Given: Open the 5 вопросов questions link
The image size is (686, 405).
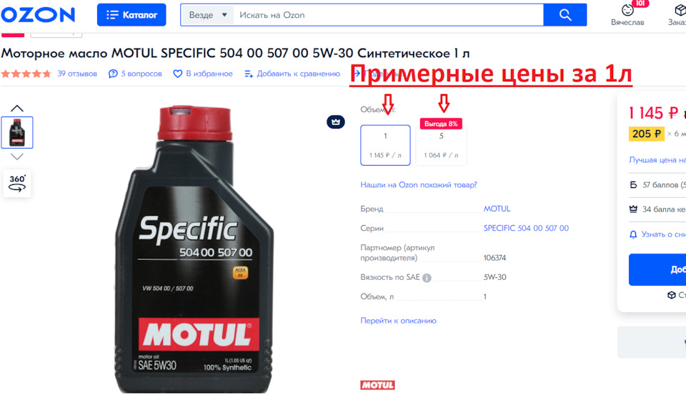Looking at the screenshot, I should point(135,74).
